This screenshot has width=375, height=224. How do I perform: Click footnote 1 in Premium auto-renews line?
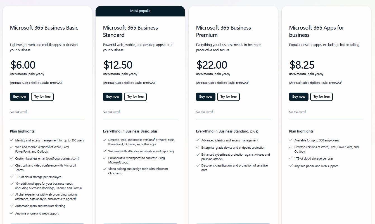tap(248, 81)
